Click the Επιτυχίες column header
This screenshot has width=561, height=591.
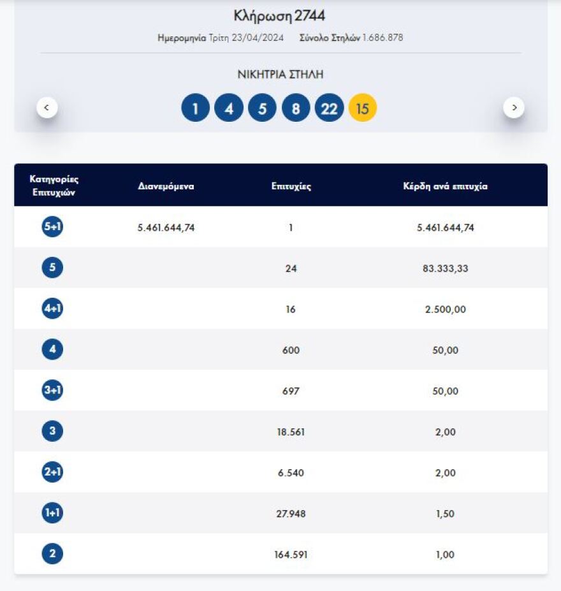[291, 187]
